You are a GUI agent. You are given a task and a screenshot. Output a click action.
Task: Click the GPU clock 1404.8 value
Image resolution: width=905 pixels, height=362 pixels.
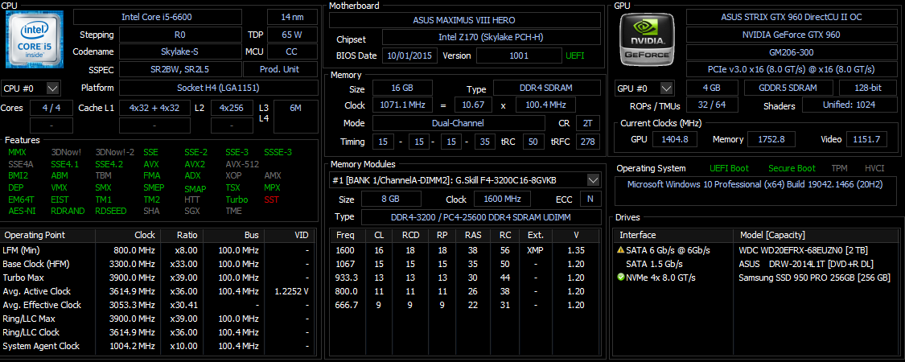pos(675,139)
